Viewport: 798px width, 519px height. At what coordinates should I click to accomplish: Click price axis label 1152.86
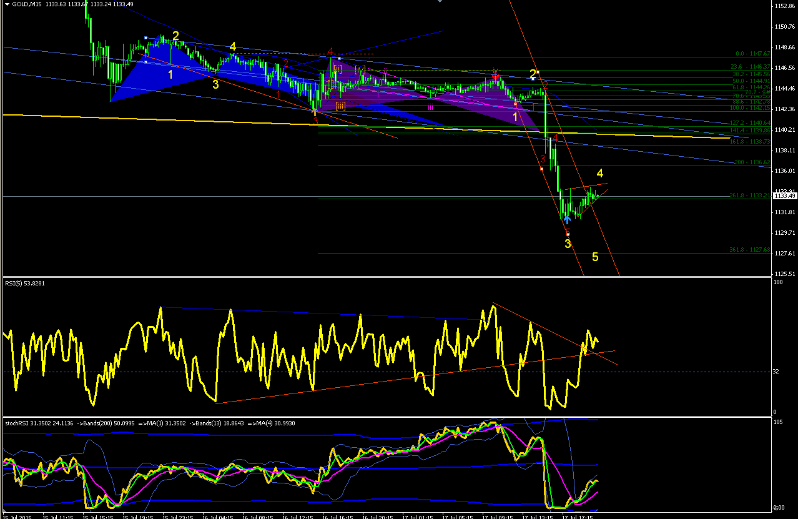click(x=784, y=6)
